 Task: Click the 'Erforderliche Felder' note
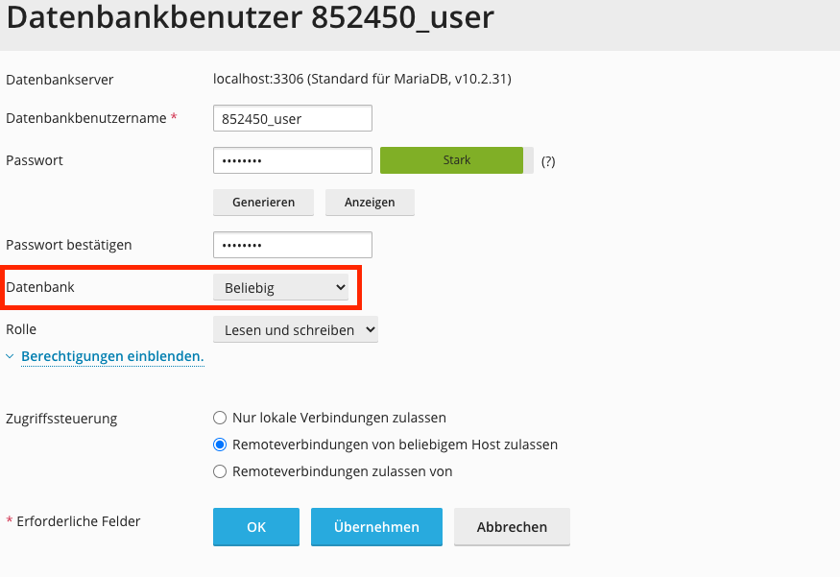79,521
